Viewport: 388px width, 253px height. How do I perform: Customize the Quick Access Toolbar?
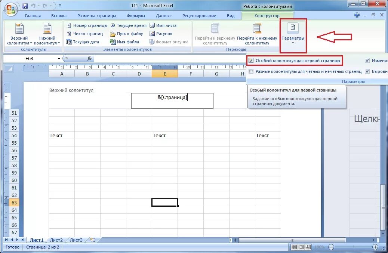(x=60, y=6)
